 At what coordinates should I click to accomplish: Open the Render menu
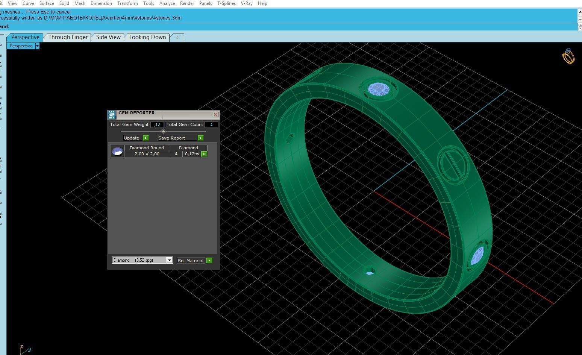pyautogui.click(x=187, y=3)
